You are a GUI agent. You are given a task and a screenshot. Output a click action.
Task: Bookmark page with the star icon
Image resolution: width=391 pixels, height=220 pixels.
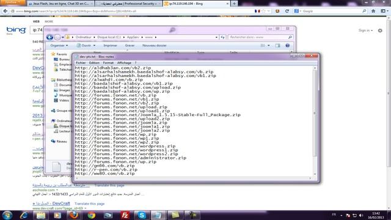pos(263,11)
